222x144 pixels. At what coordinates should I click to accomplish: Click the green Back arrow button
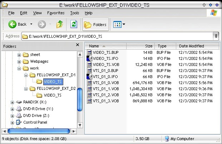[13, 24]
